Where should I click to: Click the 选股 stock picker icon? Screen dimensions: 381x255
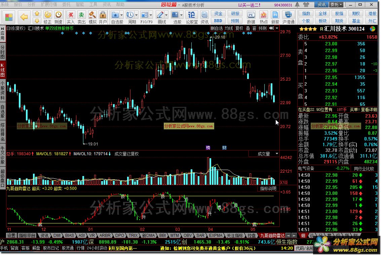coord(175,15)
